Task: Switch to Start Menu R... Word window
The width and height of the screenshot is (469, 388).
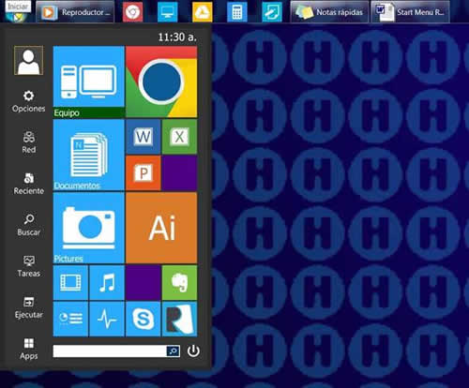Action: 410,12
